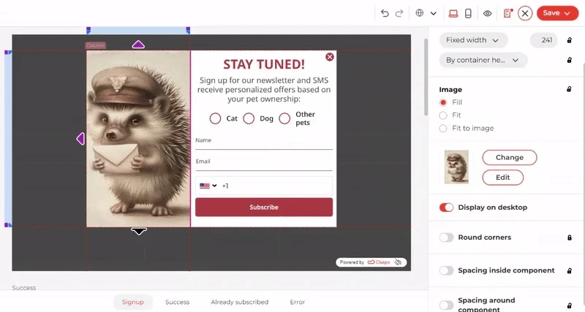Switch to mobile preview mode

pos(468,13)
